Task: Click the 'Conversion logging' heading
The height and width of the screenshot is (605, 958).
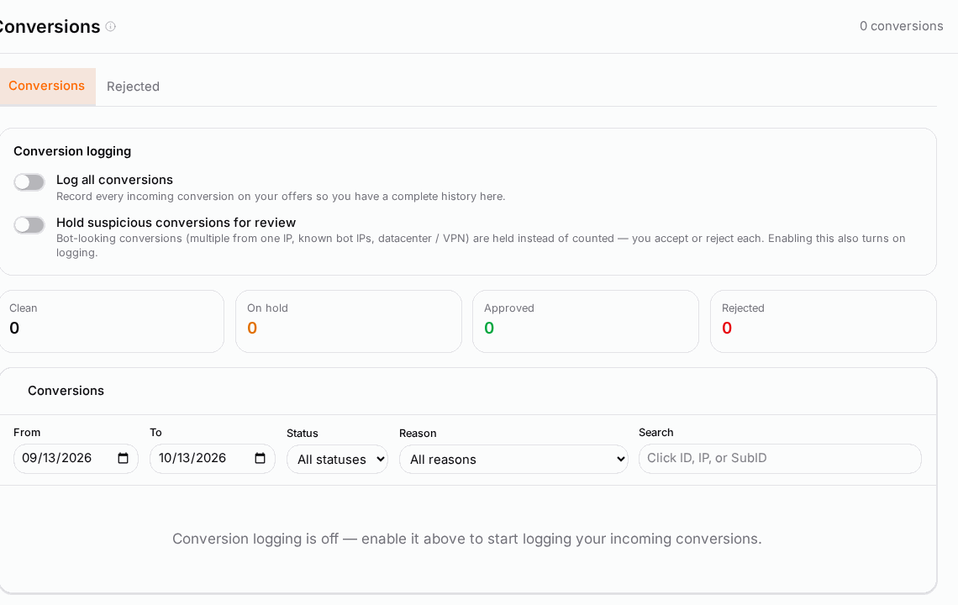Action: tap(72, 151)
